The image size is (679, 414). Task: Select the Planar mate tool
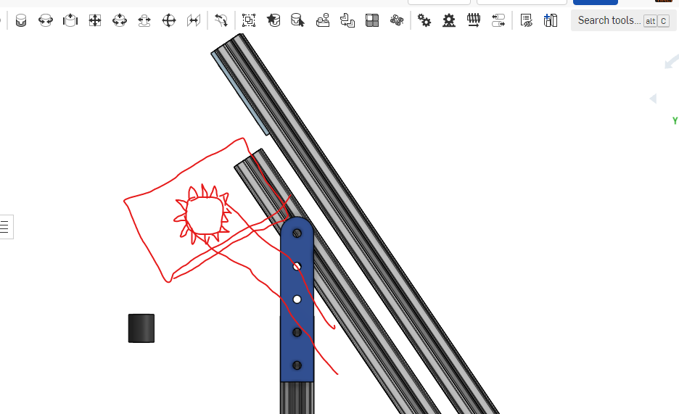(x=95, y=20)
